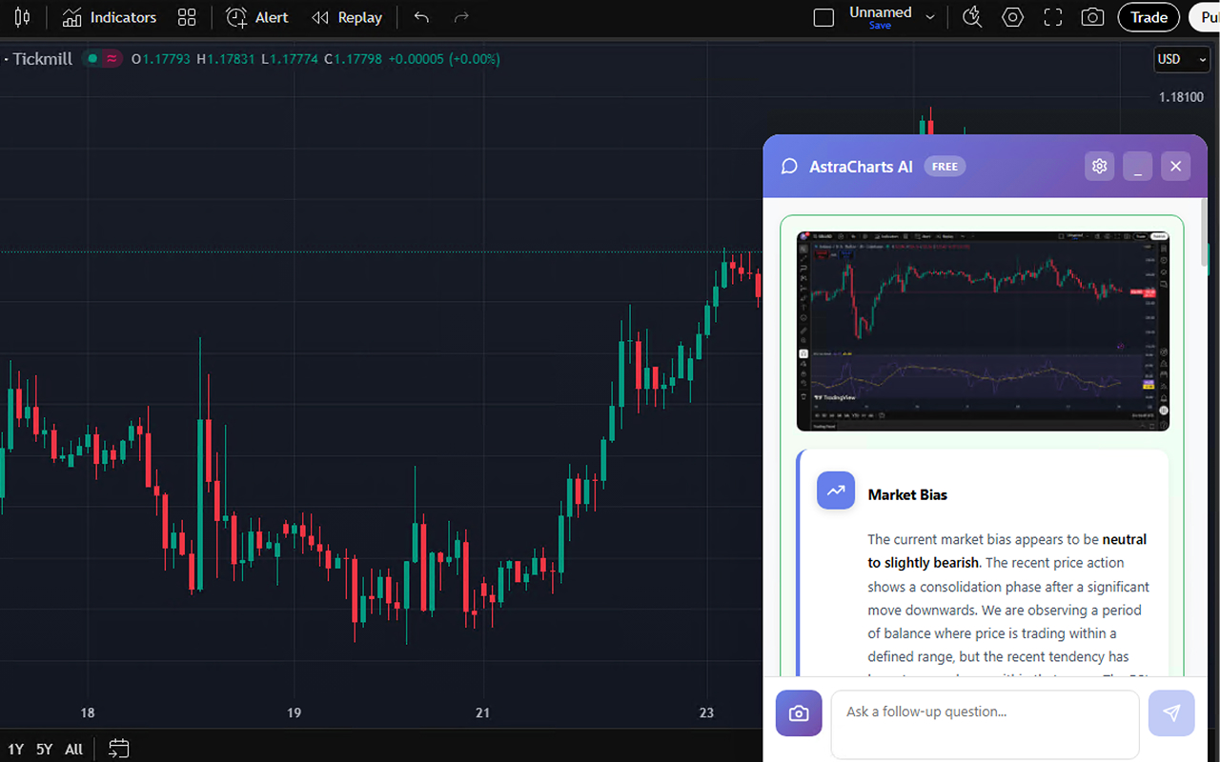The width and height of the screenshot is (1220, 762).
Task: Click the AstraCharts AI chat bubble icon
Action: click(789, 167)
